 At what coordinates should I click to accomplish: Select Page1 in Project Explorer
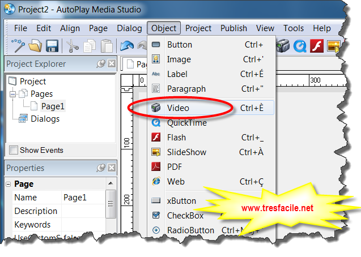(53, 106)
